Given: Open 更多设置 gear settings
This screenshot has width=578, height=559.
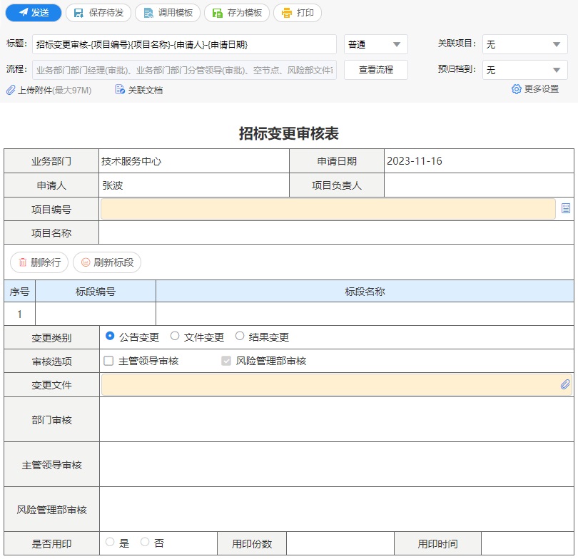Looking at the screenshot, I should (517, 89).
